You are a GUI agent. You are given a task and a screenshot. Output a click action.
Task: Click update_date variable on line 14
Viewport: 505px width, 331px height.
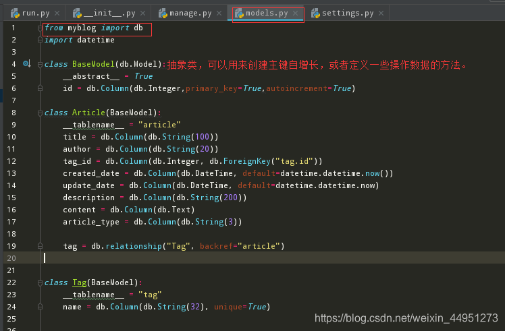point(88,185)
